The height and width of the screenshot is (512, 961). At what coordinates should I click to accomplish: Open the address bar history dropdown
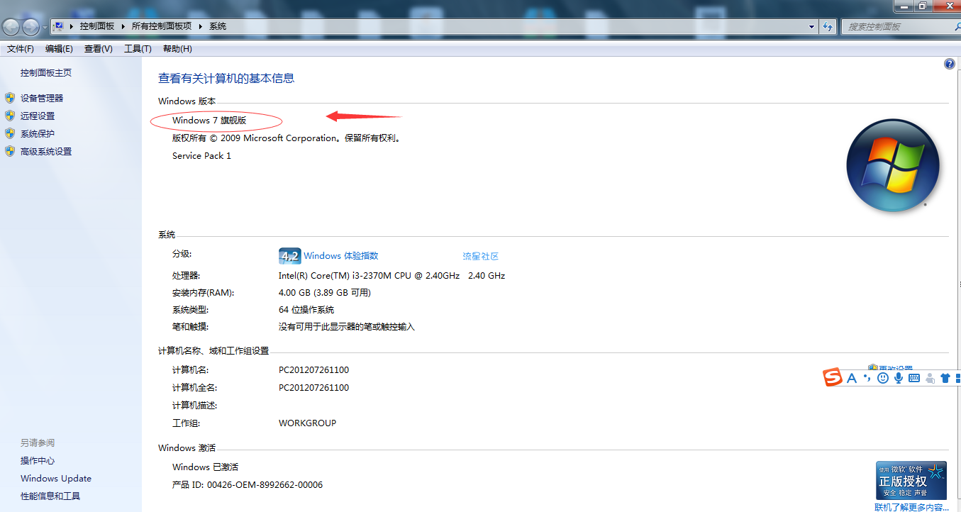(812, 26)
